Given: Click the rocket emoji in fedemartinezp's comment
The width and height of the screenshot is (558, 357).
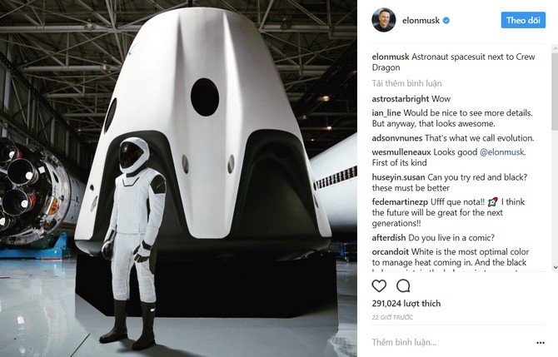Looking at the screenshot, I should (x=493, y=202).
